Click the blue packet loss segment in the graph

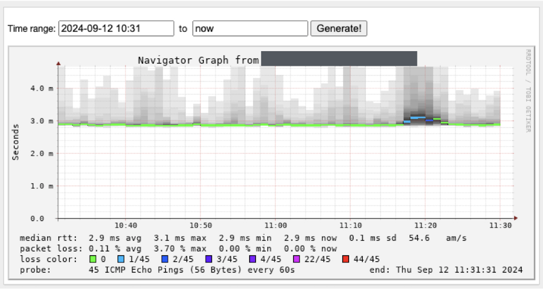tap(429, 120)
